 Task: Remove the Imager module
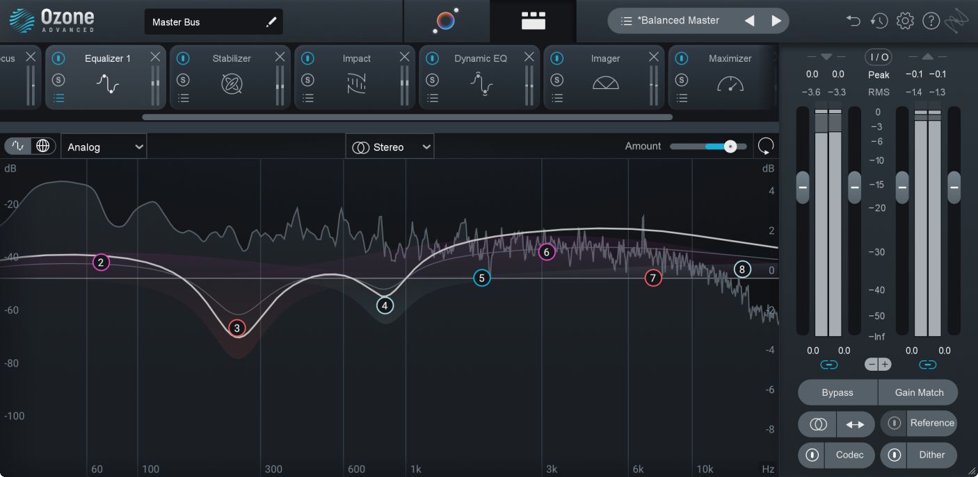coord(653,57)
